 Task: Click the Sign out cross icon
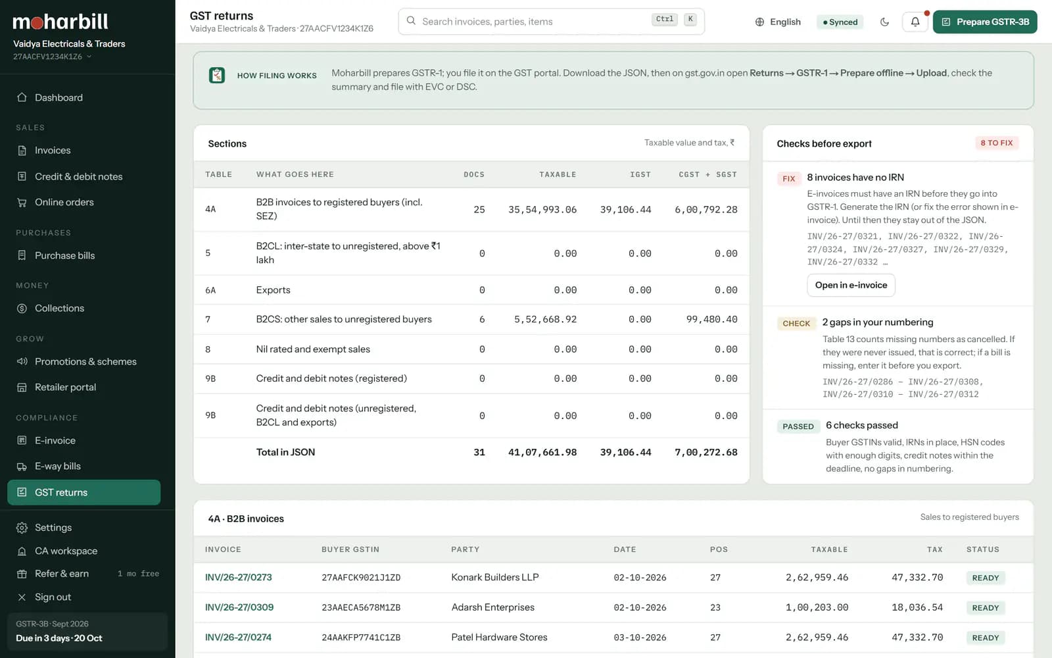point(22,597)
